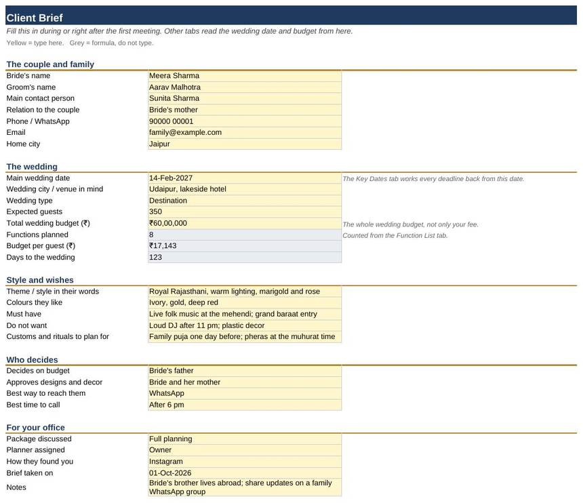Select the Do not want cell 'Loud DJ after 11 pm'
583x503 pixels.
pyautogui.click(x=245, y=325)
